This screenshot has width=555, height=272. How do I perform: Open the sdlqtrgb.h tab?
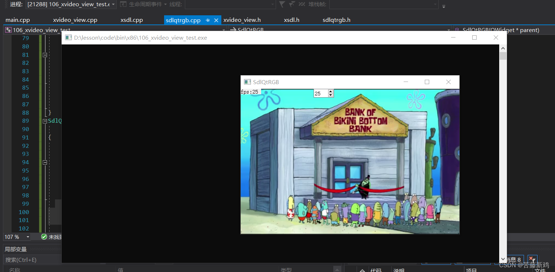click(x=337, y=20)
